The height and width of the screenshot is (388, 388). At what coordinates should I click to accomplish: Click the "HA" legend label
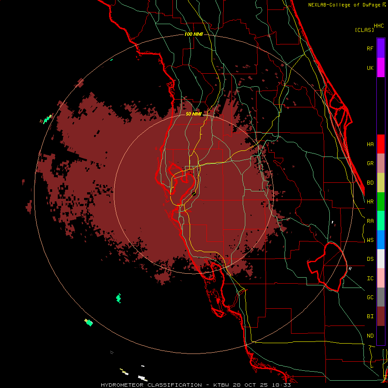point(370,144)
